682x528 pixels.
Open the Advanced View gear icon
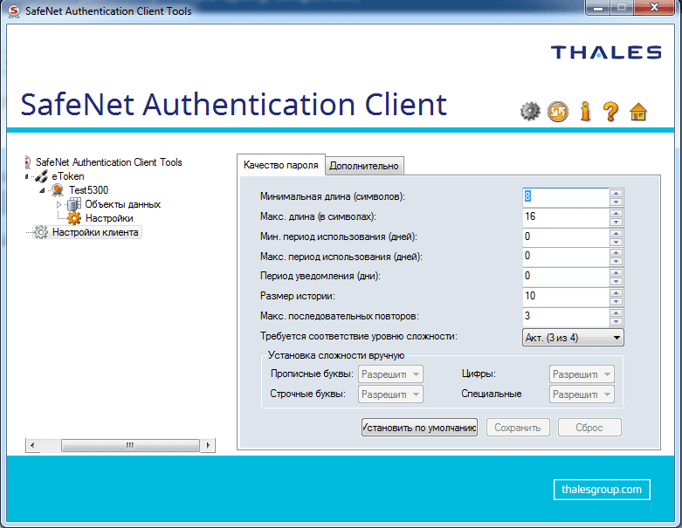click(x=530, y=112)
